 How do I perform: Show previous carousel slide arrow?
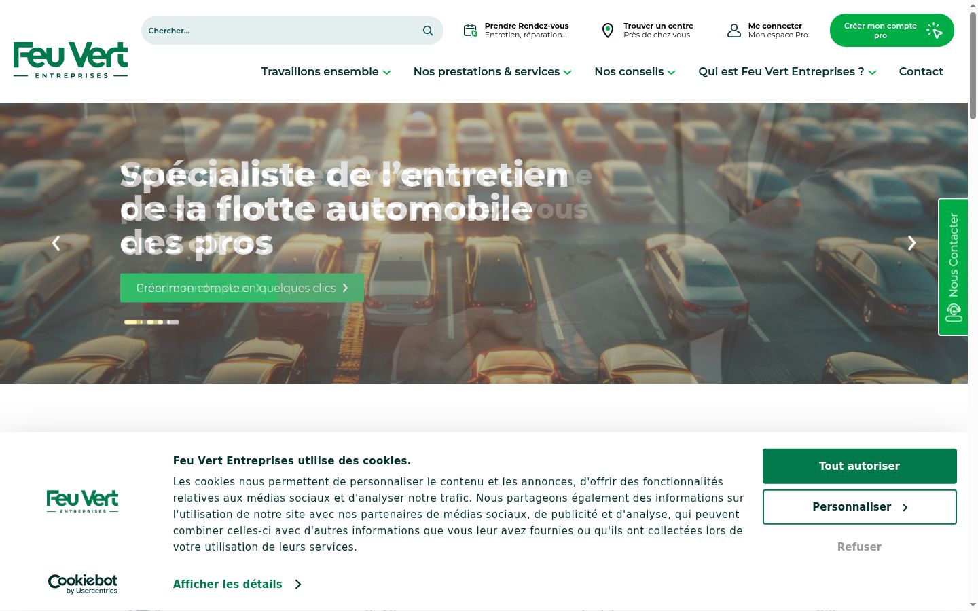[x=56, y=243]
